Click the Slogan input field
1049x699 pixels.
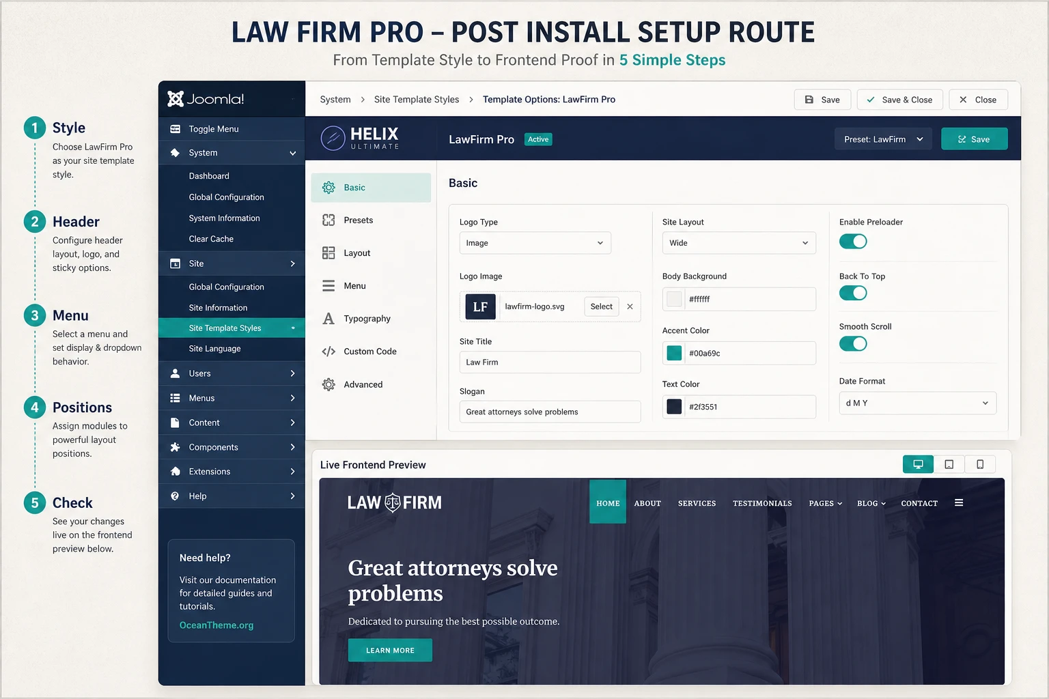pos(550,412)
